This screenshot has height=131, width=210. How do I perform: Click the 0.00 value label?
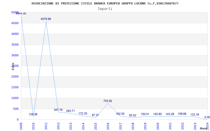[207, 117]
